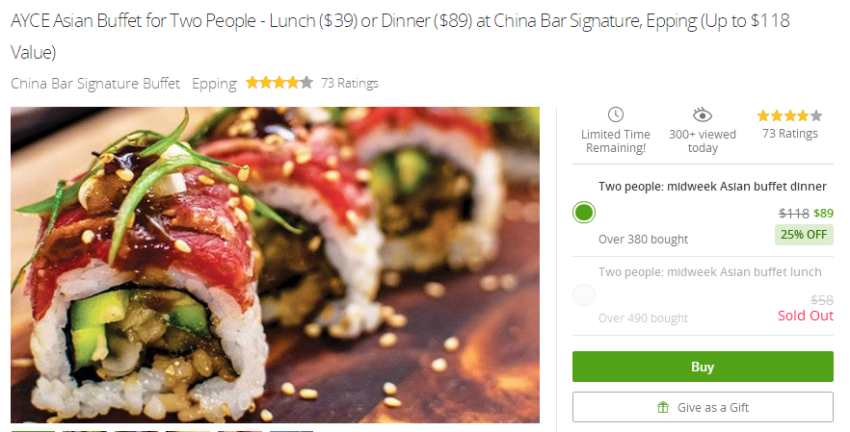Click the star rating in the deal sidebar

pos(789,115)
